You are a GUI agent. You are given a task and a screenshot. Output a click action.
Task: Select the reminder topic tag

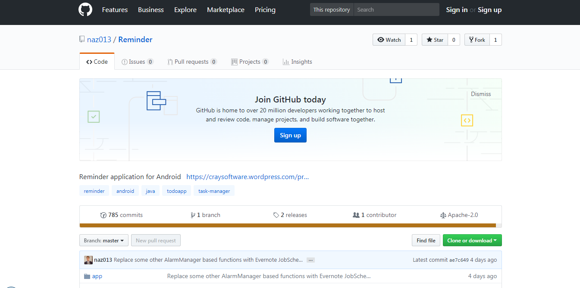[x=94, y=191]
